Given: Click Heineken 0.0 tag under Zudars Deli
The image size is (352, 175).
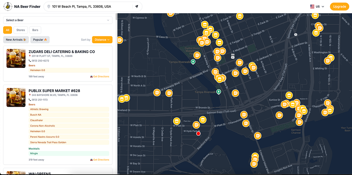Looking at the screenshot, I should pos(69,70).
